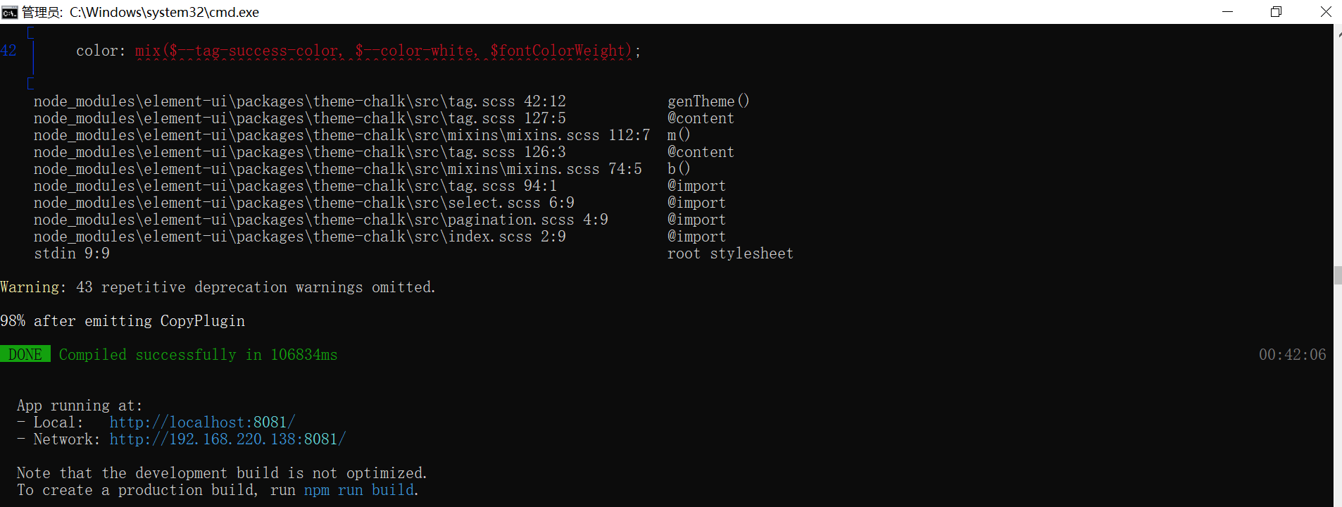Minimize the cmd.exe window
This screenshot has height=507, width=1342.
tap(1227, 12)
